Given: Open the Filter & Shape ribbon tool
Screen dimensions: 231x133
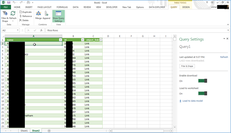Looking at the screenshot, I should click(5, 17).
